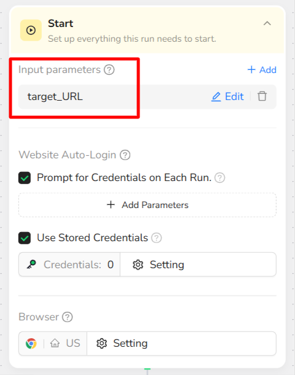Open the Browser Setting button
Image resolution: width=295 pixels, height=375 pixels.
coord(181,344)
